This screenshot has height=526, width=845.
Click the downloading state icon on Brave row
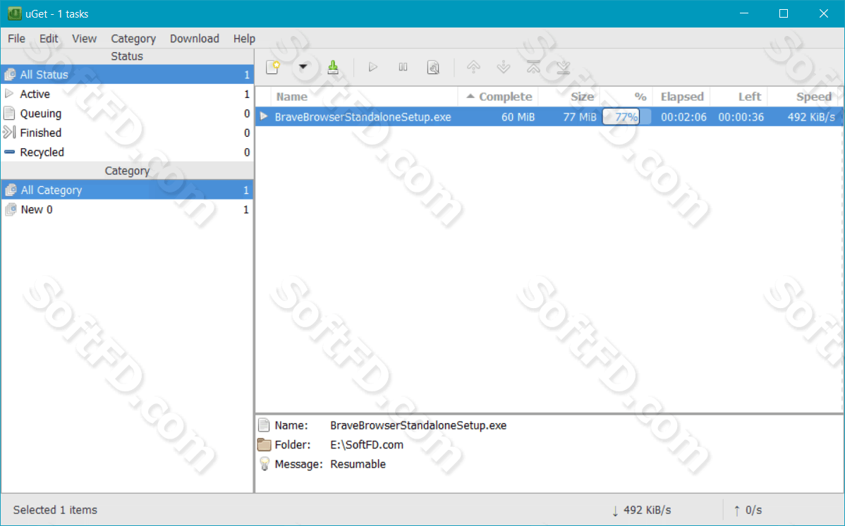pos(264,116)
